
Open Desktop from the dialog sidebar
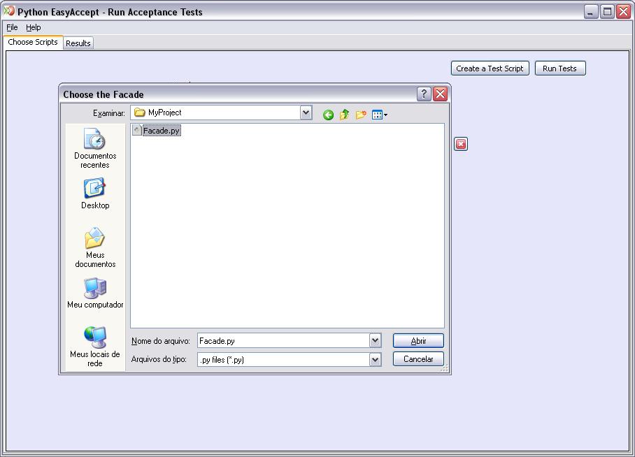click(x=94, y=192)
